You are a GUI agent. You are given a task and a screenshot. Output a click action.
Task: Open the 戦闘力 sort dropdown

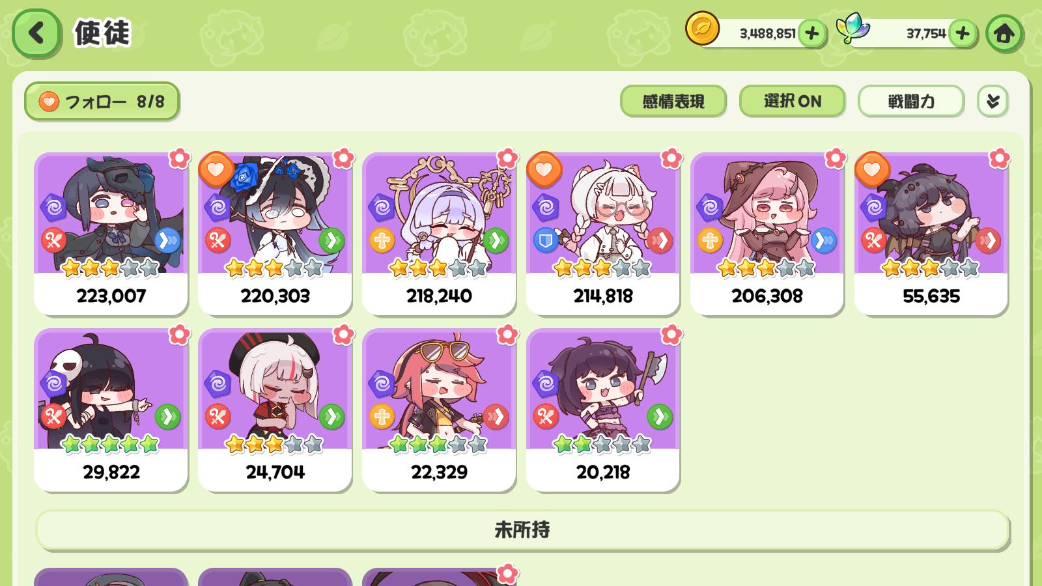[x=910, y=101]
